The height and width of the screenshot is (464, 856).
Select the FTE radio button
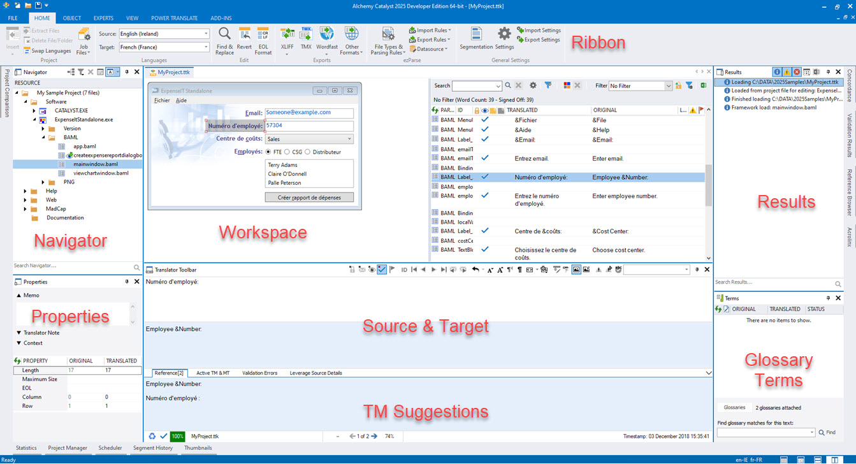coord(269,152)
